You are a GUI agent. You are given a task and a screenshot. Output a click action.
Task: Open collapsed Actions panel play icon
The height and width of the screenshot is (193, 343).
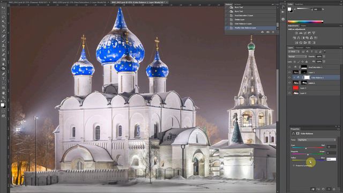283,12
